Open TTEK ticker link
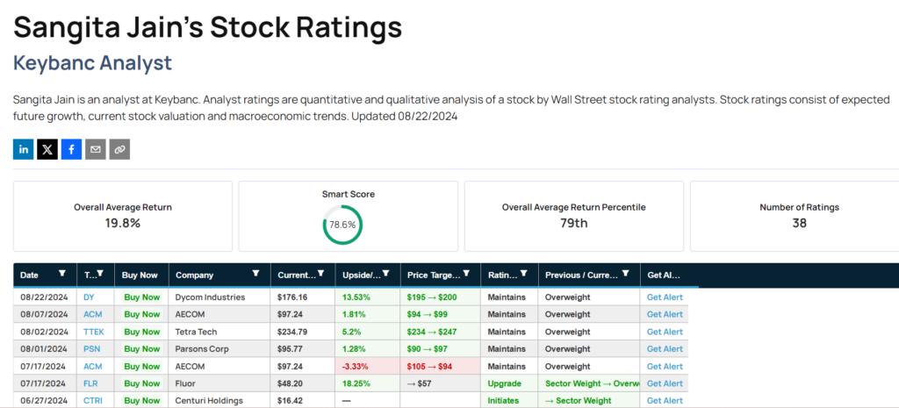The width and height of the screenshot is (899, 408). pos(93,332)
